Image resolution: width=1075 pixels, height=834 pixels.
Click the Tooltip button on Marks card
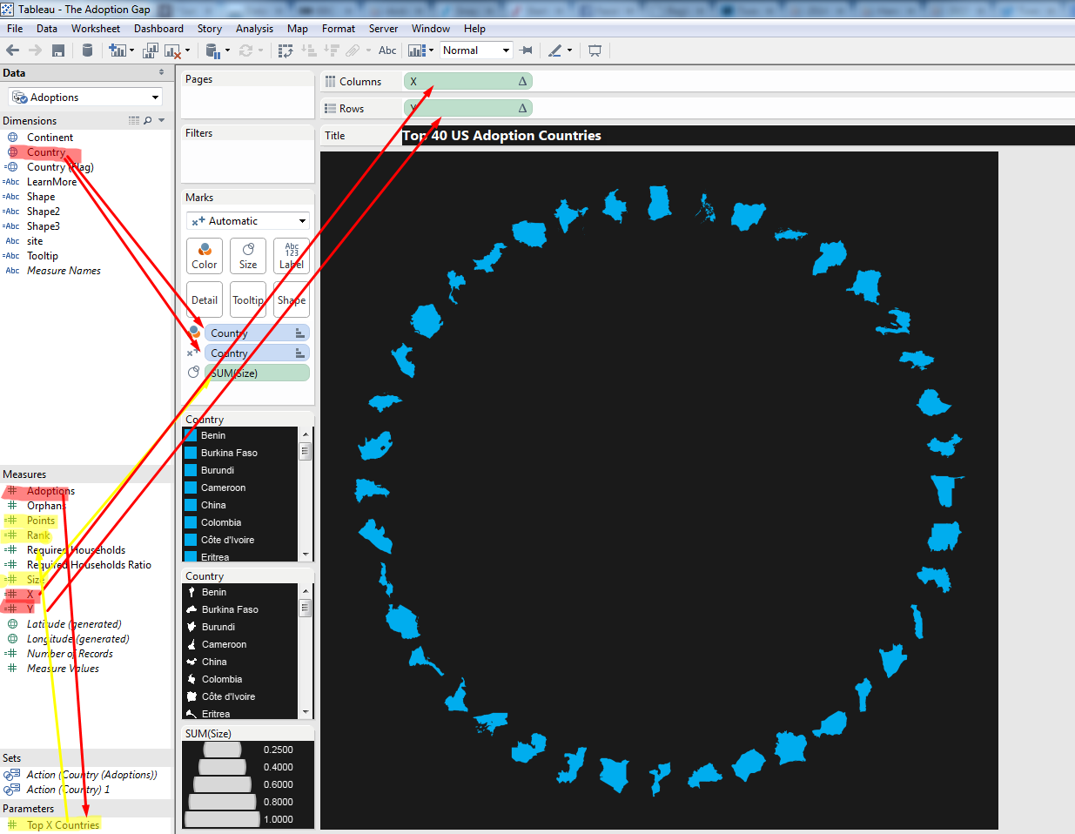(x=248, y=299)
